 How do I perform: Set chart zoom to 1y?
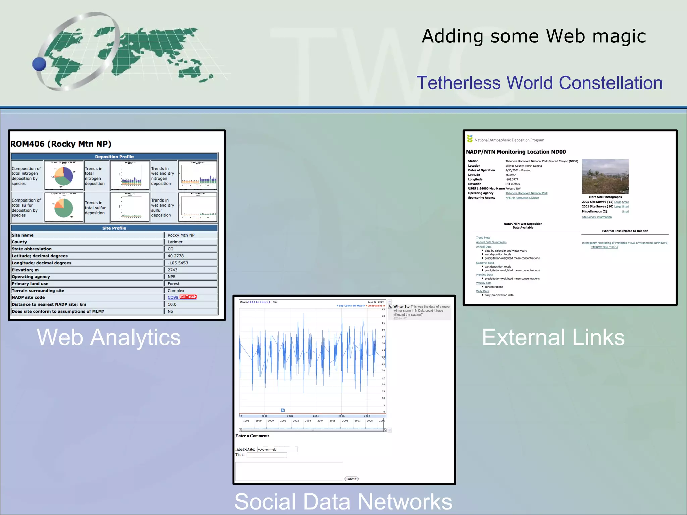[270, 302]
